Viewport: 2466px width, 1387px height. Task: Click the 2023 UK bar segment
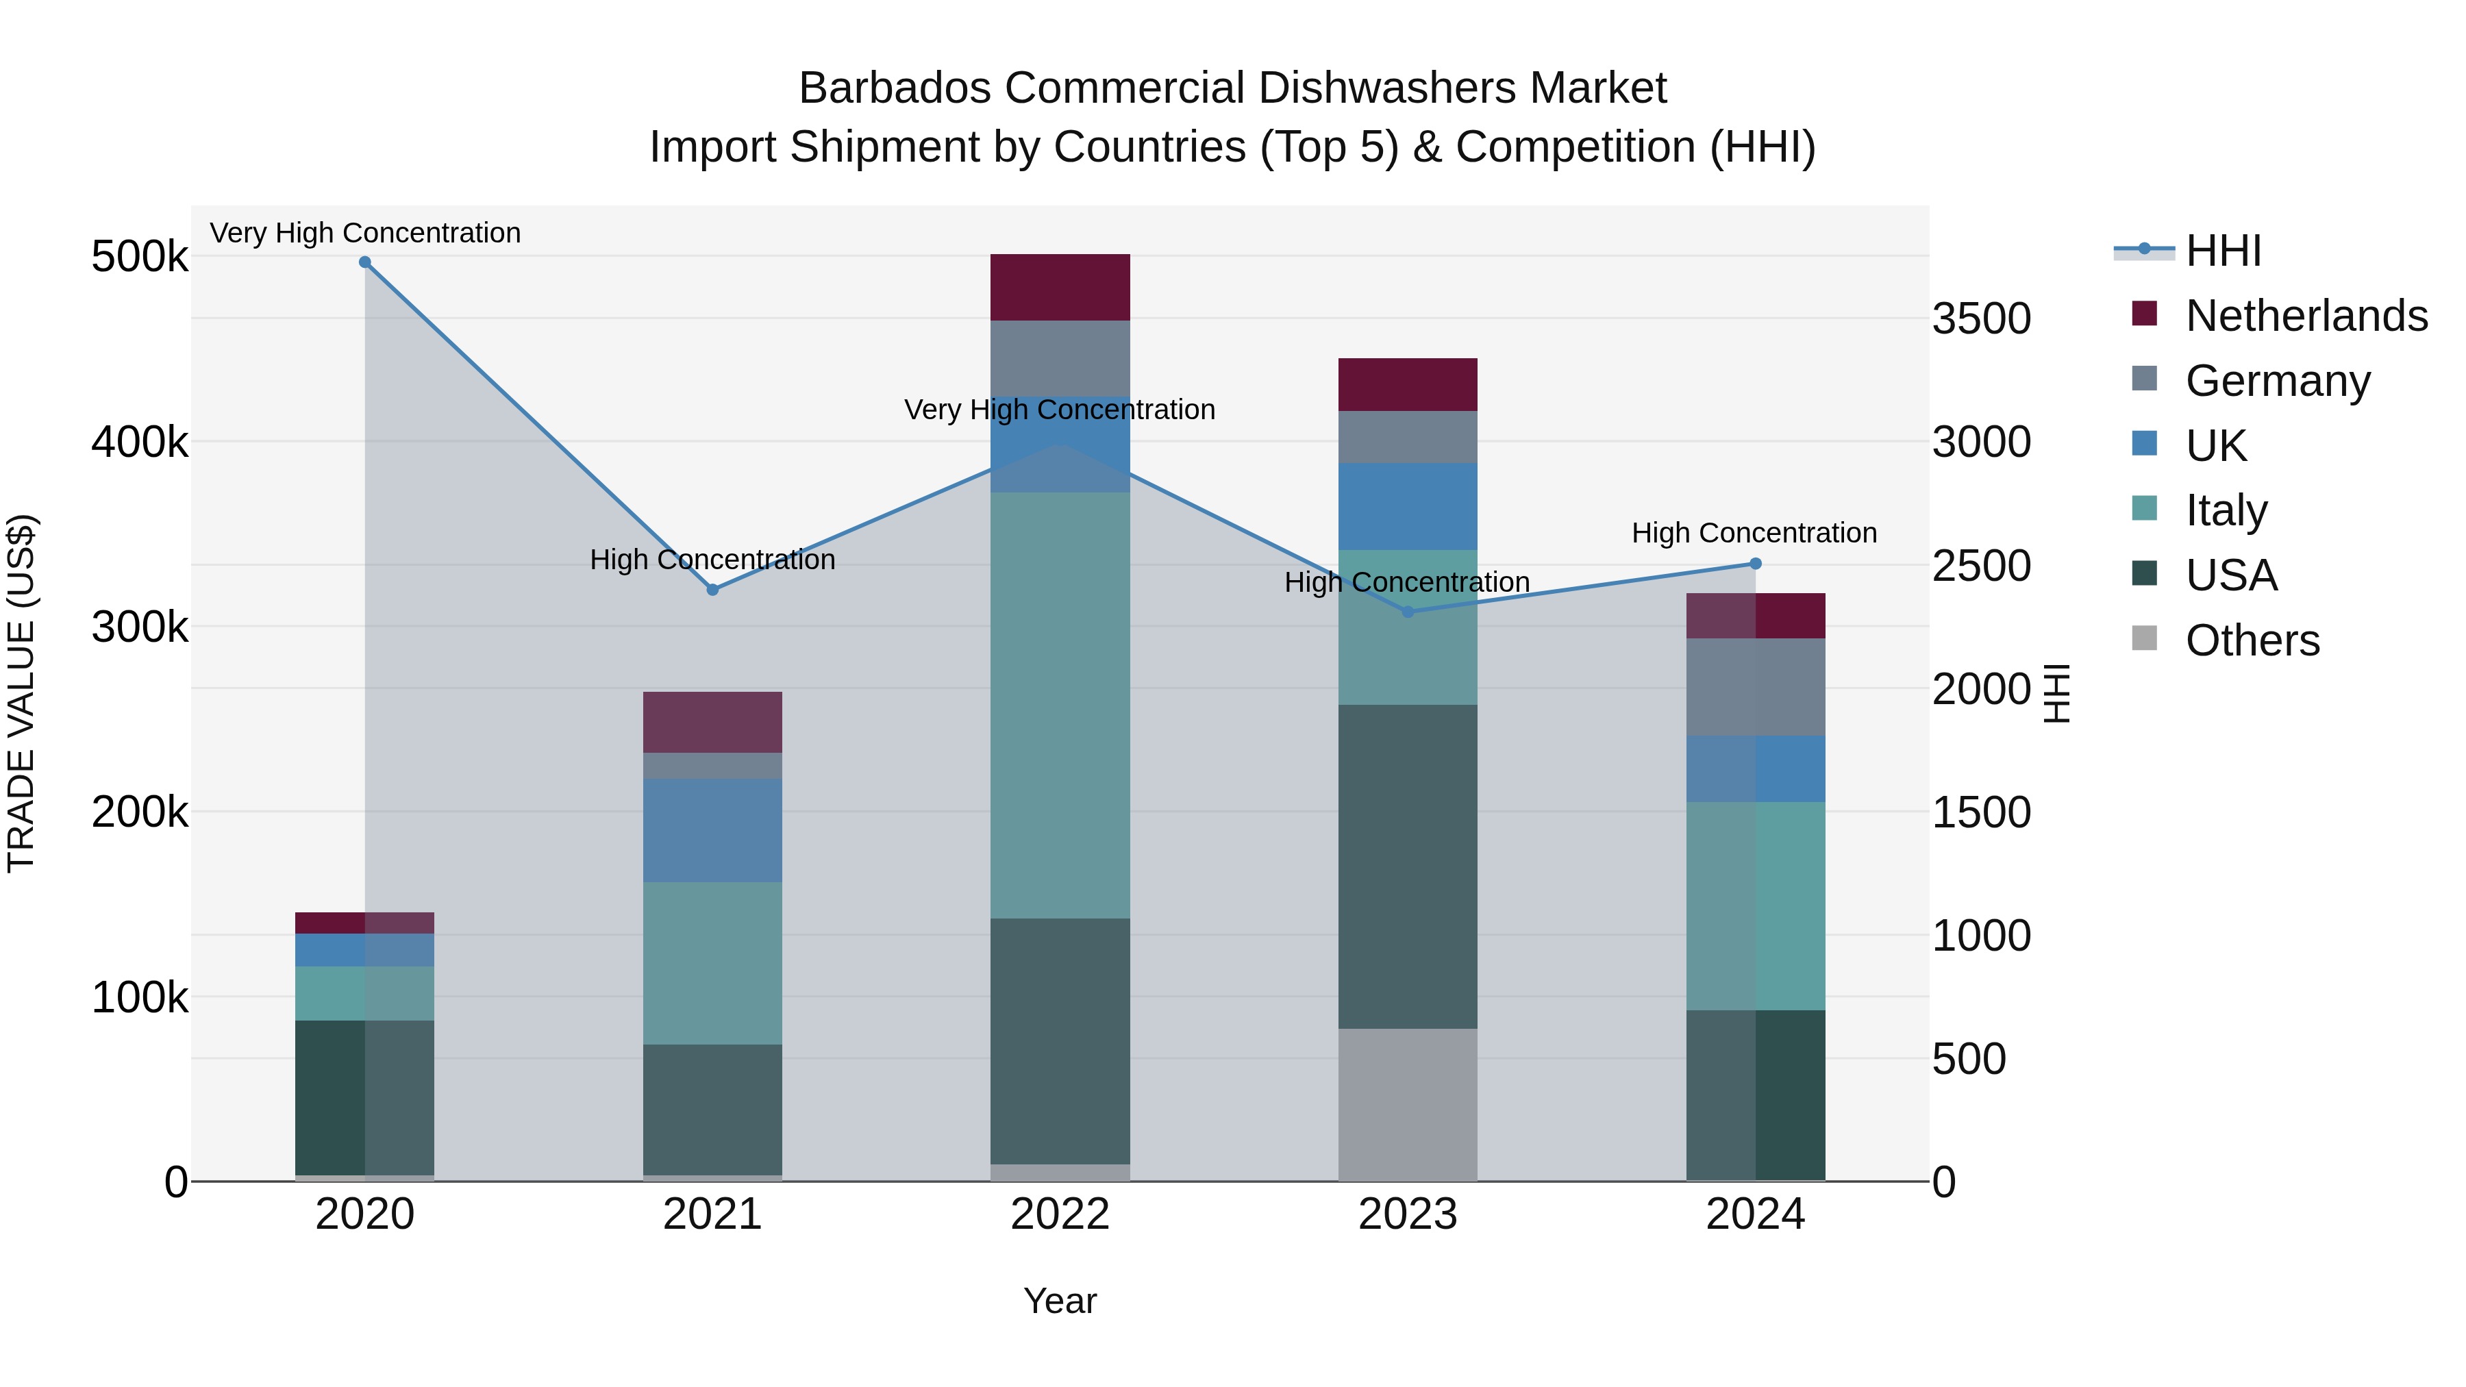click(x=1407, y=506)
